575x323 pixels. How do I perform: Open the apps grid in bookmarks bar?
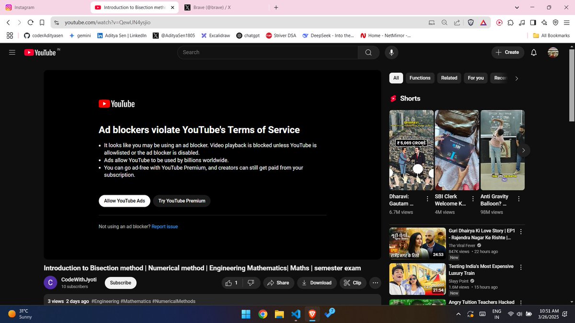(10, 35)
